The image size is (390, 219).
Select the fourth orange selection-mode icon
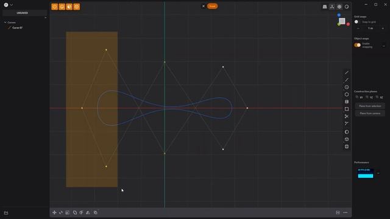(x=77, y=7)
